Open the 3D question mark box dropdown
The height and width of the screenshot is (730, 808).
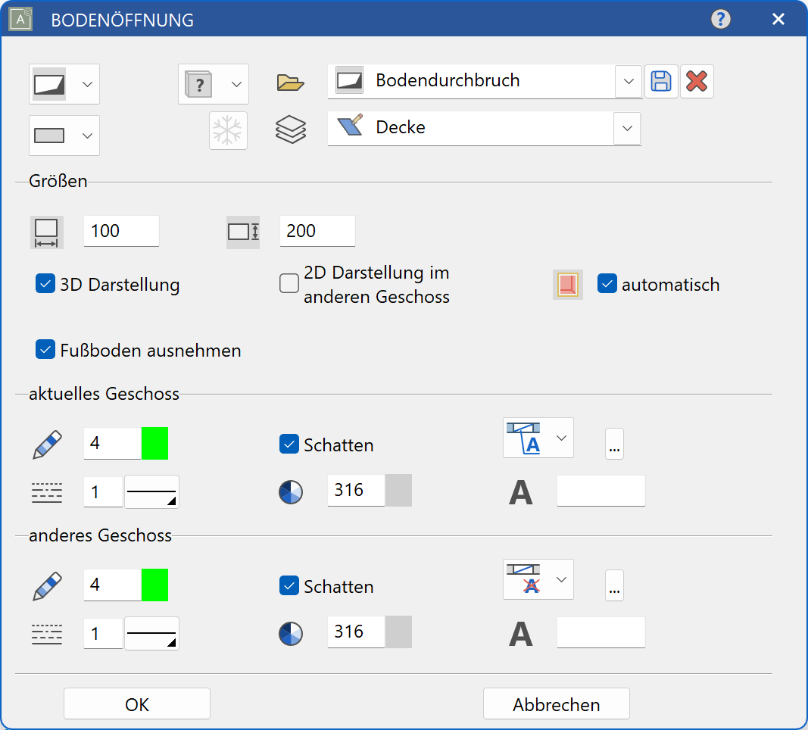pos(214,84)
